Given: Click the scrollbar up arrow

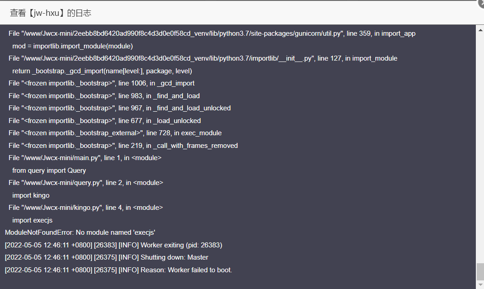Looking at the screenshot, I should tap(480, 30).
